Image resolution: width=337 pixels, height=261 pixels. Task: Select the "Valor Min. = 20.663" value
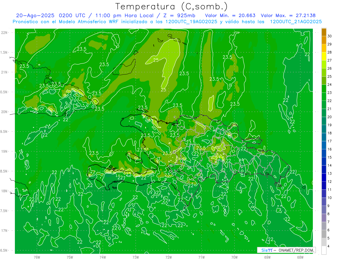coord(230,15)
